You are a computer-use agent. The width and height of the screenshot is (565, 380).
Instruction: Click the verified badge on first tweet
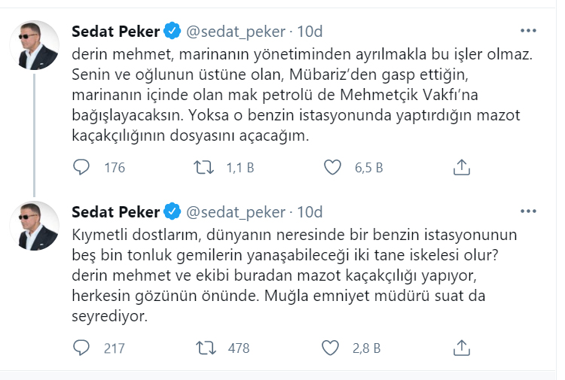pos(173,32)
